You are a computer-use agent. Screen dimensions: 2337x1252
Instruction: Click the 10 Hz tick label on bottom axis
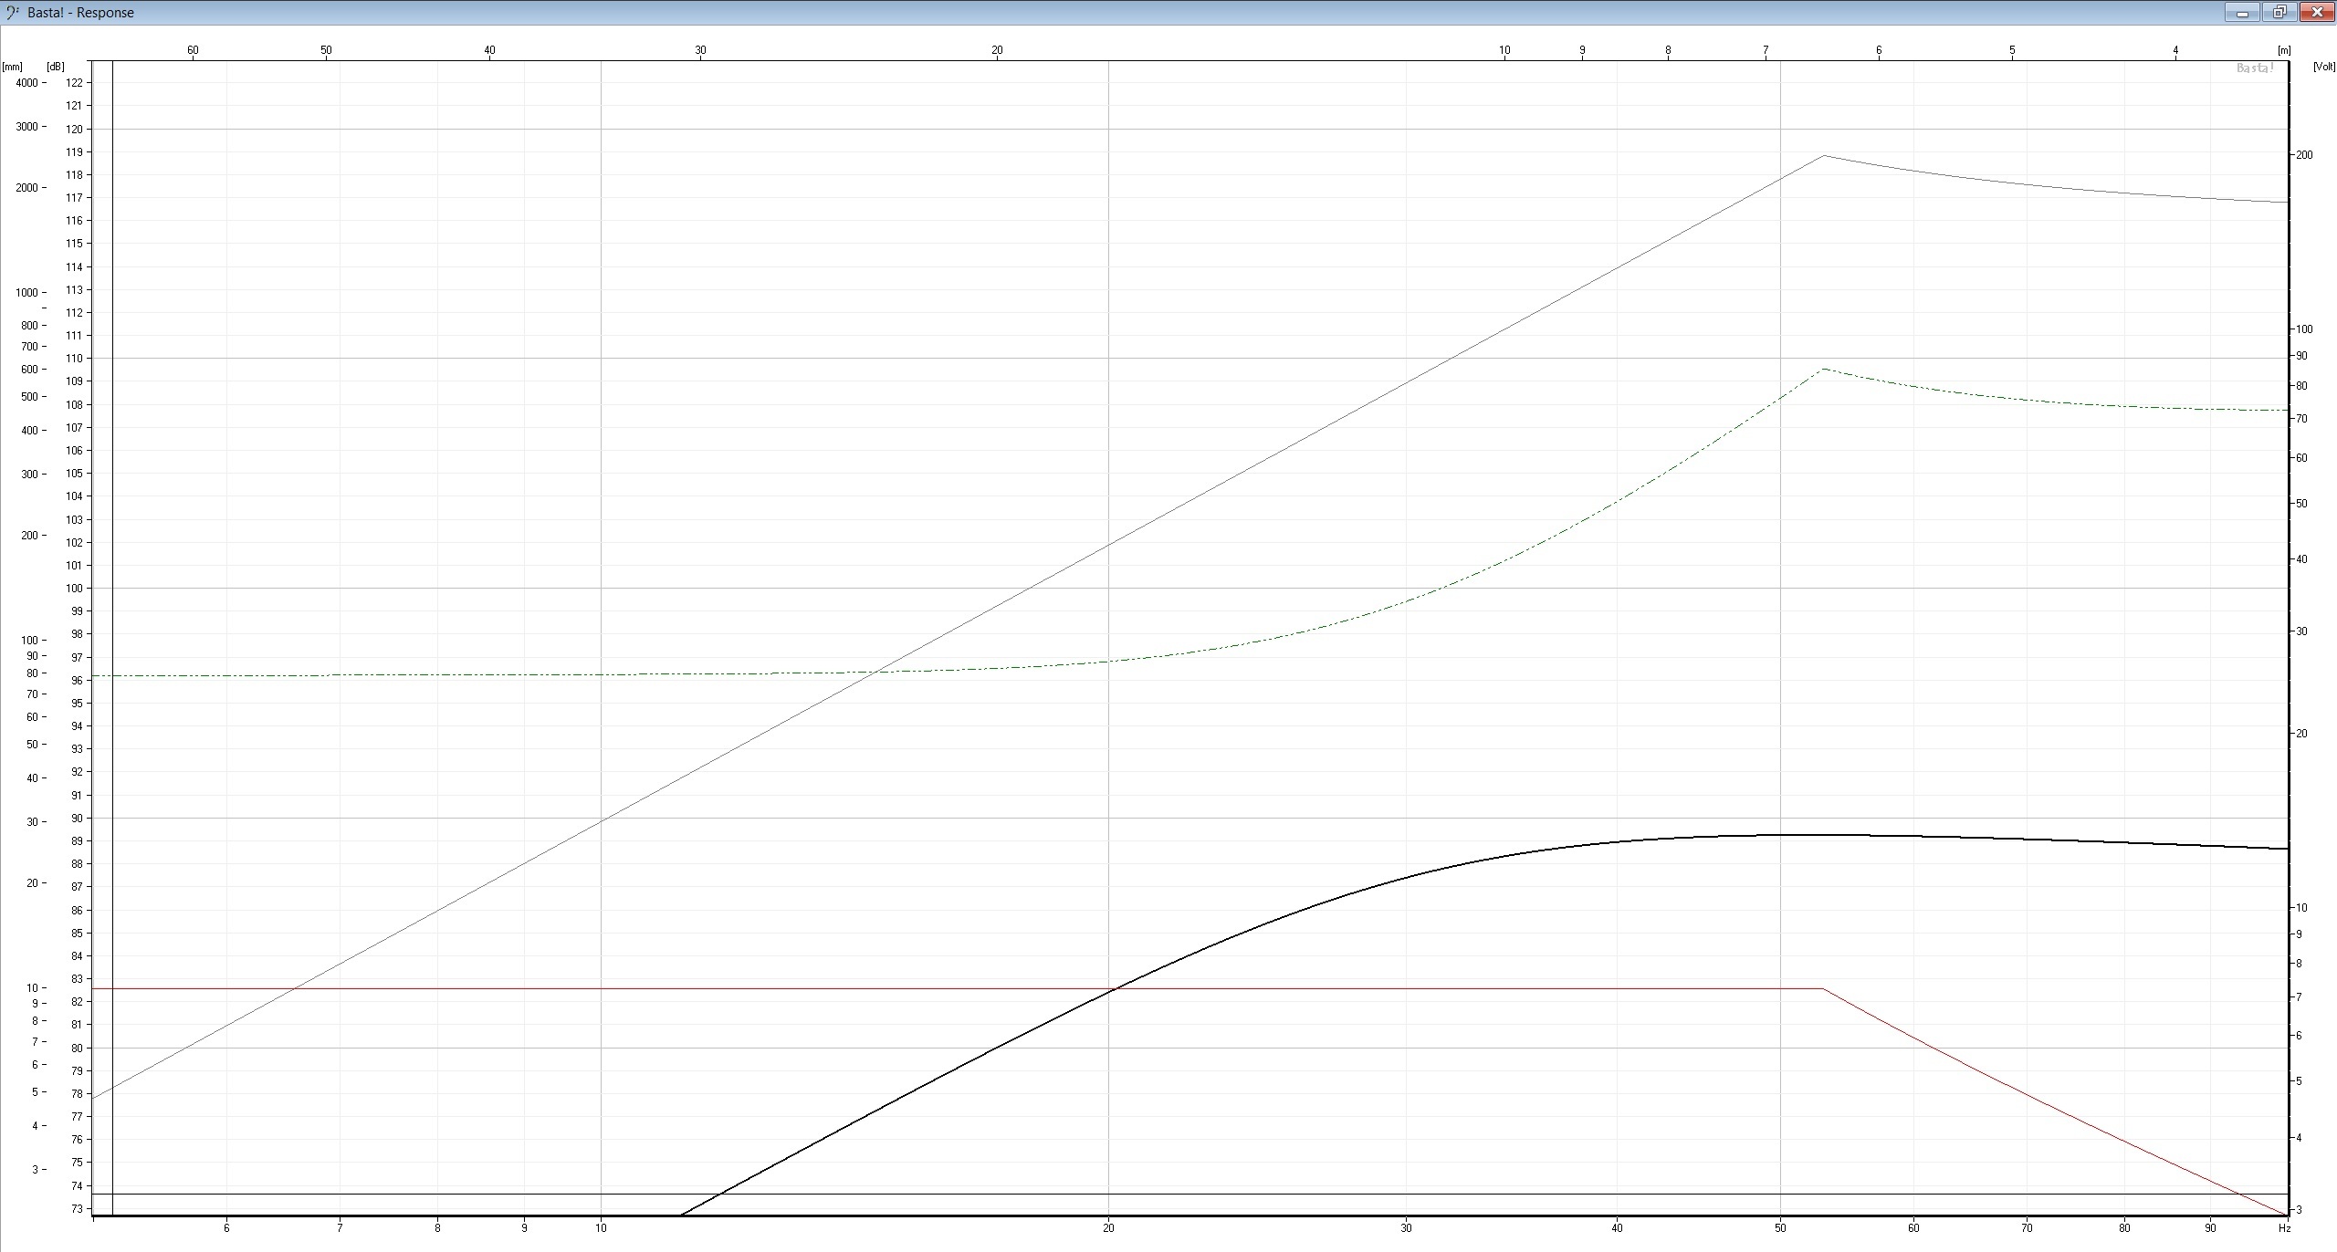[601, 1228]
